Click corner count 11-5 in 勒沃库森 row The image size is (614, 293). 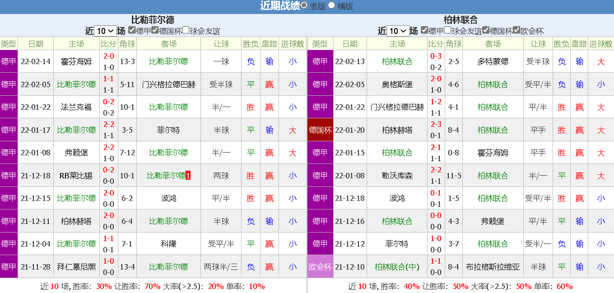pyautogui.click(x=454, y=176)
